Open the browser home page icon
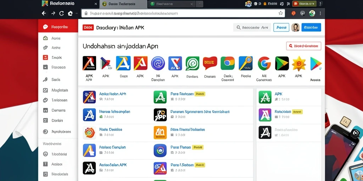 point(71,13)
